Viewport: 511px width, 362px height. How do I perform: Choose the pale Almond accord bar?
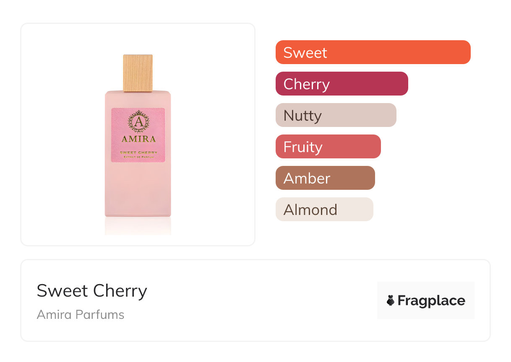[324, 209]
